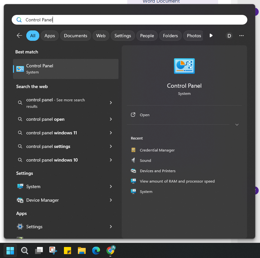Select the Documents filter tab
Image resolution: width=260 pixels, height=258 pixels.
tap(75, 36)
